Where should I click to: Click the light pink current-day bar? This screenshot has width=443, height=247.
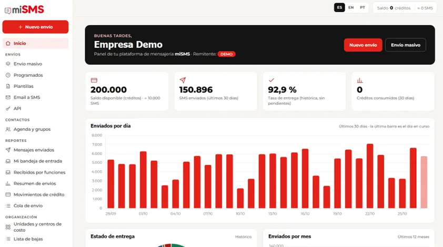(x=424, y=182)
